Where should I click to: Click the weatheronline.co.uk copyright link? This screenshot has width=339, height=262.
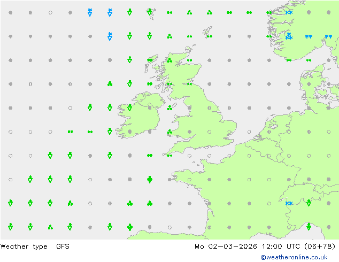tap(294, 257)
